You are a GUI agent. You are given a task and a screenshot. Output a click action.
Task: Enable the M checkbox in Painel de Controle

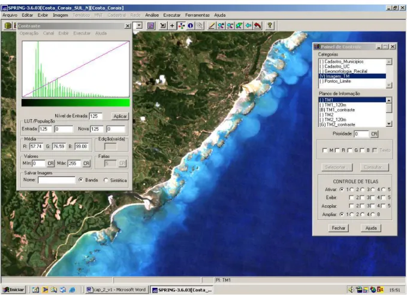coord(324,150)
